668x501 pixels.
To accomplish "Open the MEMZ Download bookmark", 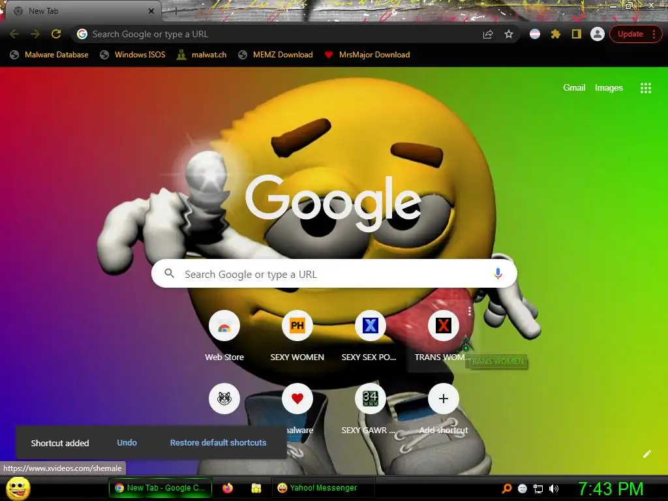I will [x=276, y=55].
